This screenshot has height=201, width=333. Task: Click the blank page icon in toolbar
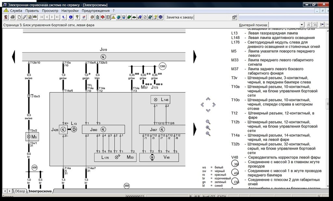pos(19,17)
